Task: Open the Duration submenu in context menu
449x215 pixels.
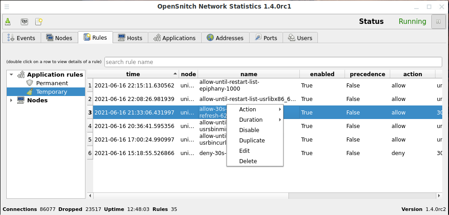Action: click(255, 119)
